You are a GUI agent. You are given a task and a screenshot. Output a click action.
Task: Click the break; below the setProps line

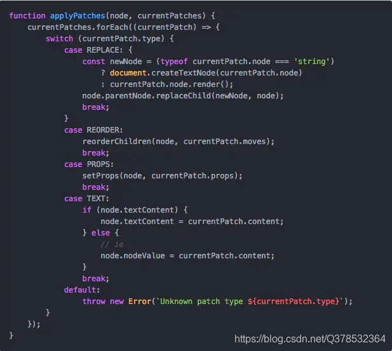click(96, 187)
